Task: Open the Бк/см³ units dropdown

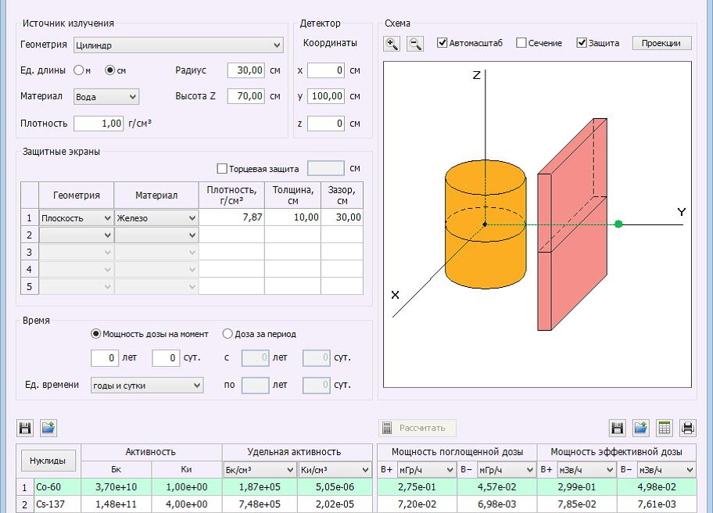Action: click(260, 470)
